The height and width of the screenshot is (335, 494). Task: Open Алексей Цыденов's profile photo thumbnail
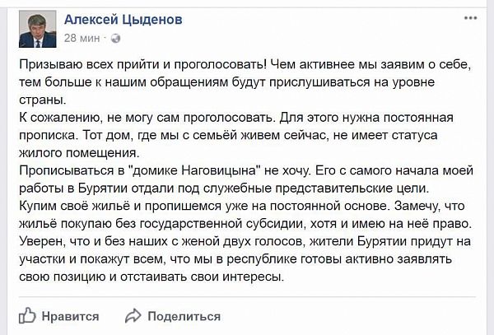click(x=38, y=29)
